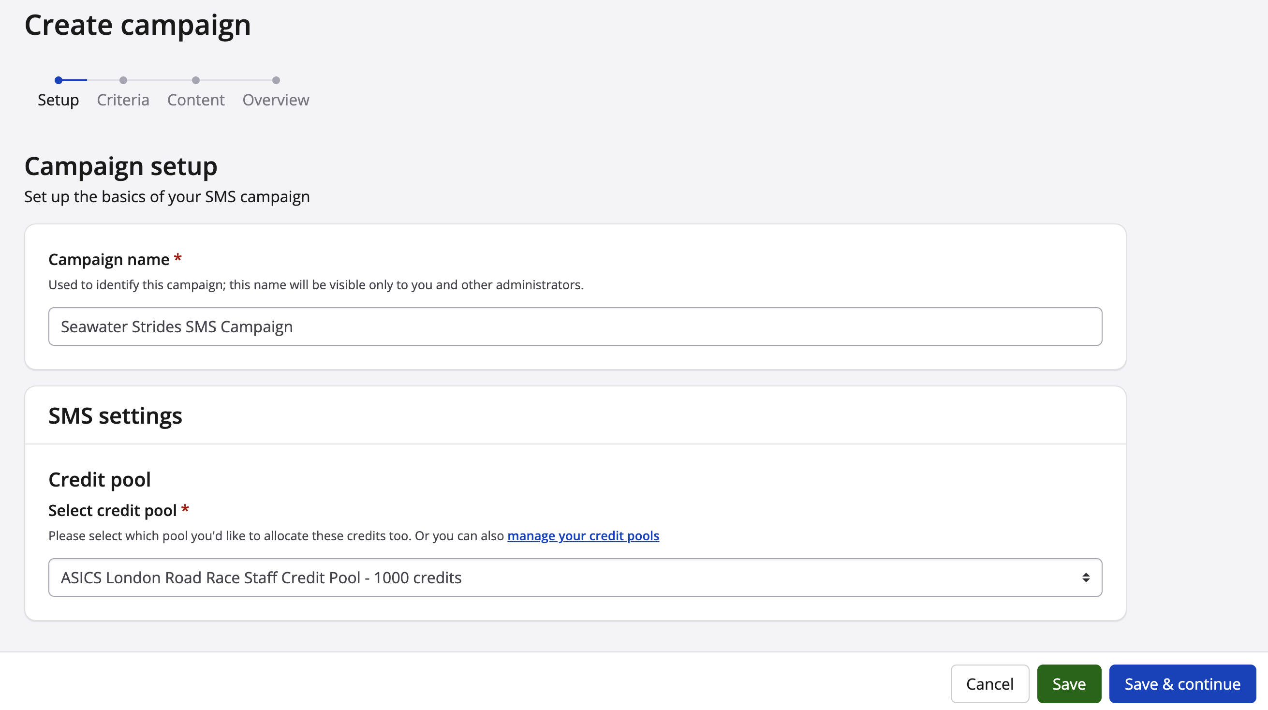Click the Criteria step dot

coord(123,80)
